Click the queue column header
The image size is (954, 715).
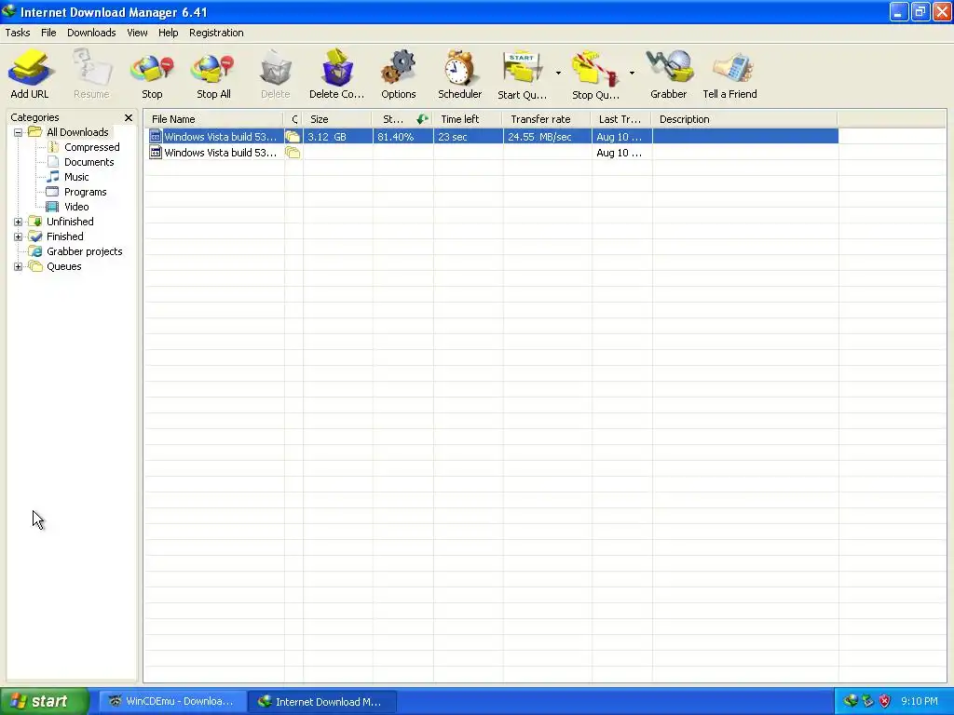pyautogui.click(x=293, y=119)
